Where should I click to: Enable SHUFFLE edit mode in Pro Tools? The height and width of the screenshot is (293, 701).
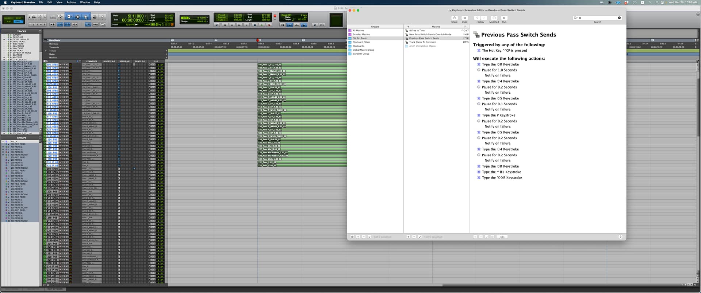click(x=8, y=18)
